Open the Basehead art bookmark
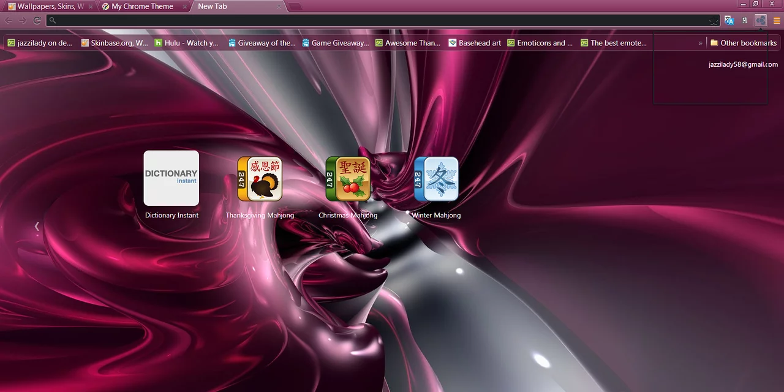The height and width of the screenshot is (392, 784). pos(475,43)
